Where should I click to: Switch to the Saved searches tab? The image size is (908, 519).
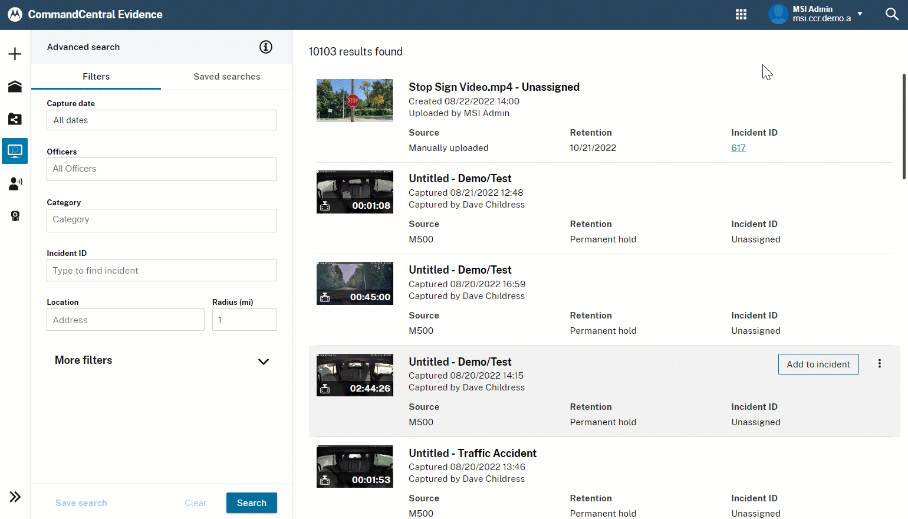click(226, 77)
